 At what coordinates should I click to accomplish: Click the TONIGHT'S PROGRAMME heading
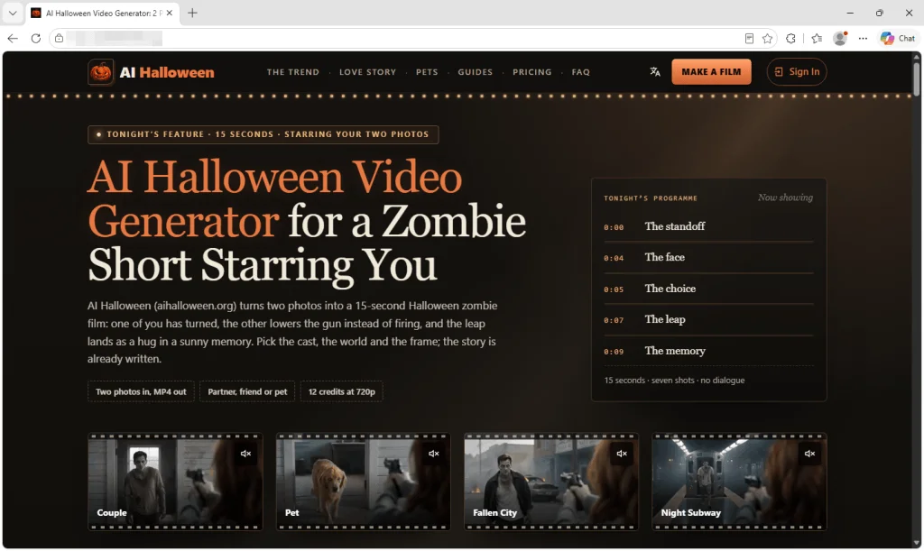(650, 198)
